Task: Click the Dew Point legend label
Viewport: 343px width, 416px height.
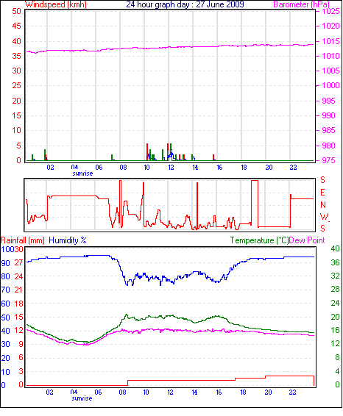Action: click(x=307, y=240)
